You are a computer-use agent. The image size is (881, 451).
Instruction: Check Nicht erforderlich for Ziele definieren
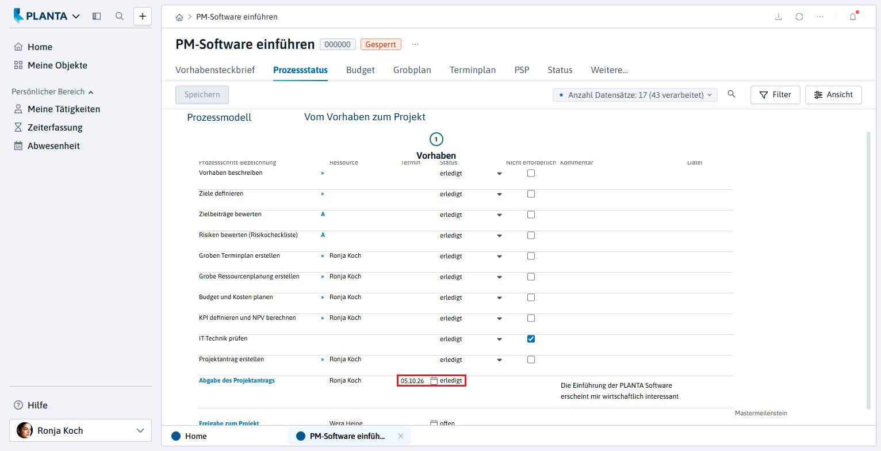531,194
